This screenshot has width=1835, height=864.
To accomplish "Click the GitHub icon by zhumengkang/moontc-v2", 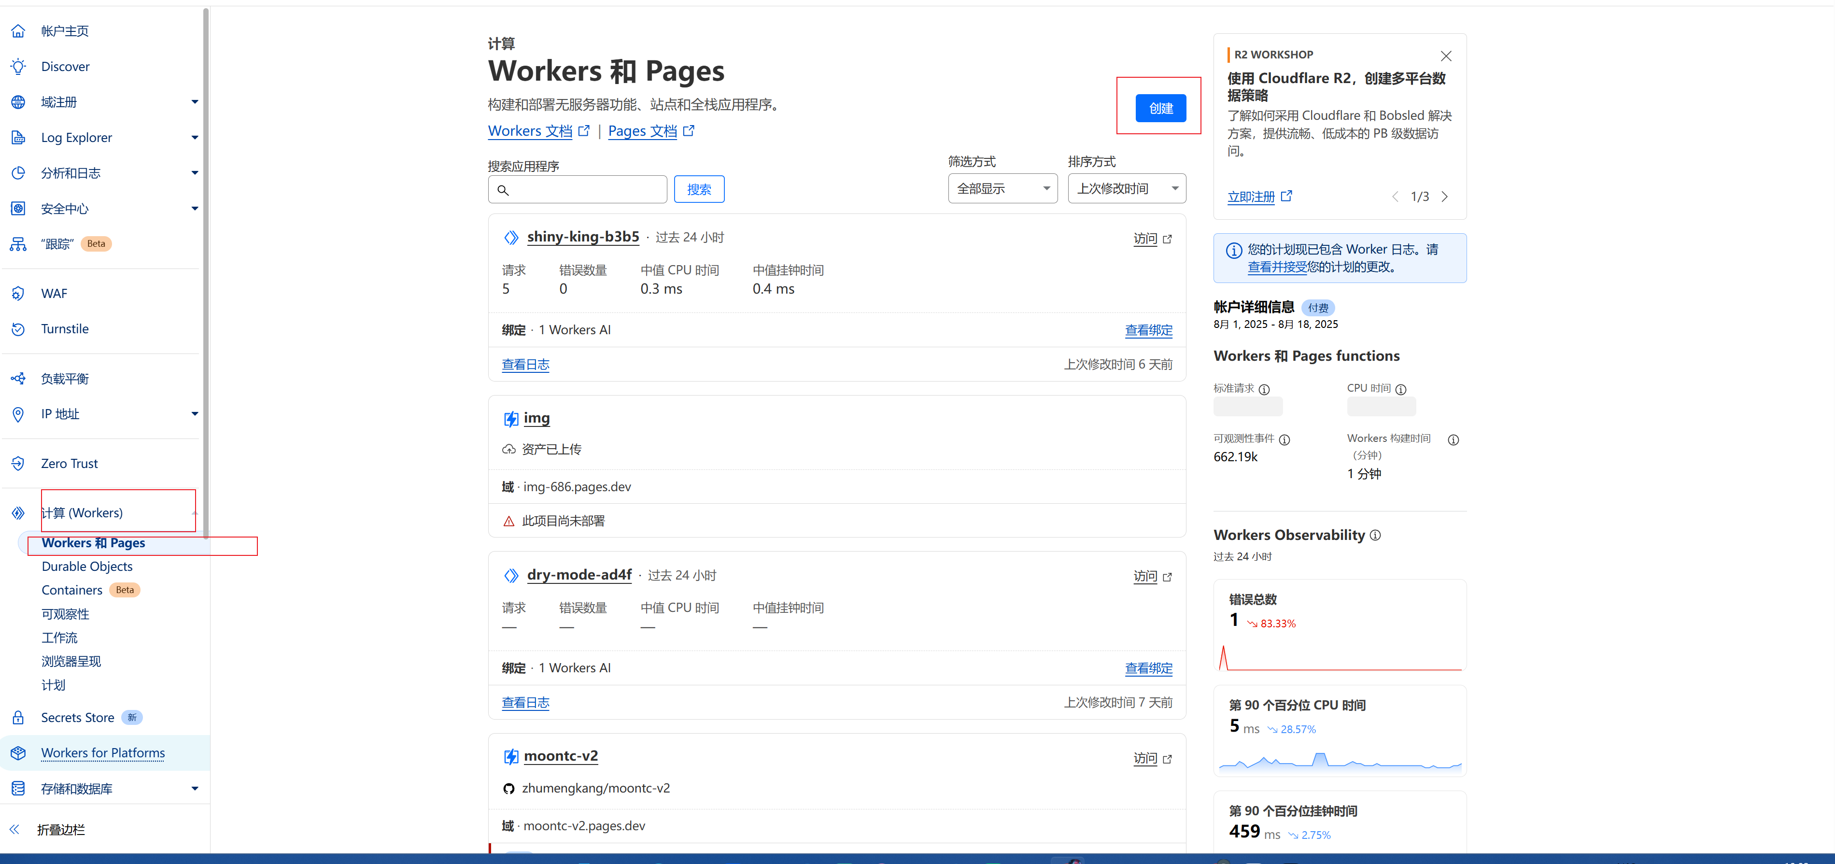I will click(x=508, y=789).
